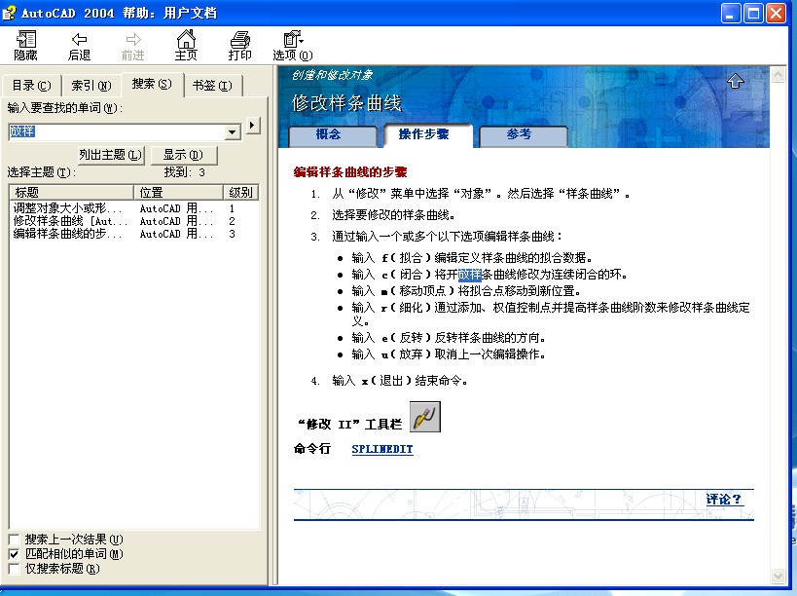The height and width of the screenshot is (596, 797).
Task: Open the search word dropdown arrow
Action: pos(233,132)
